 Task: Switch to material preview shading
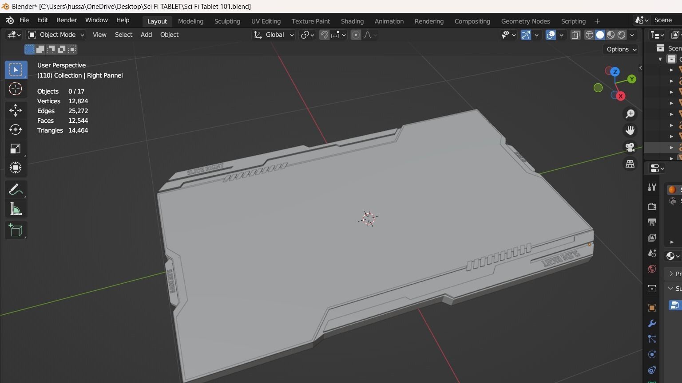pyautogui.click(x=611, y=35)
